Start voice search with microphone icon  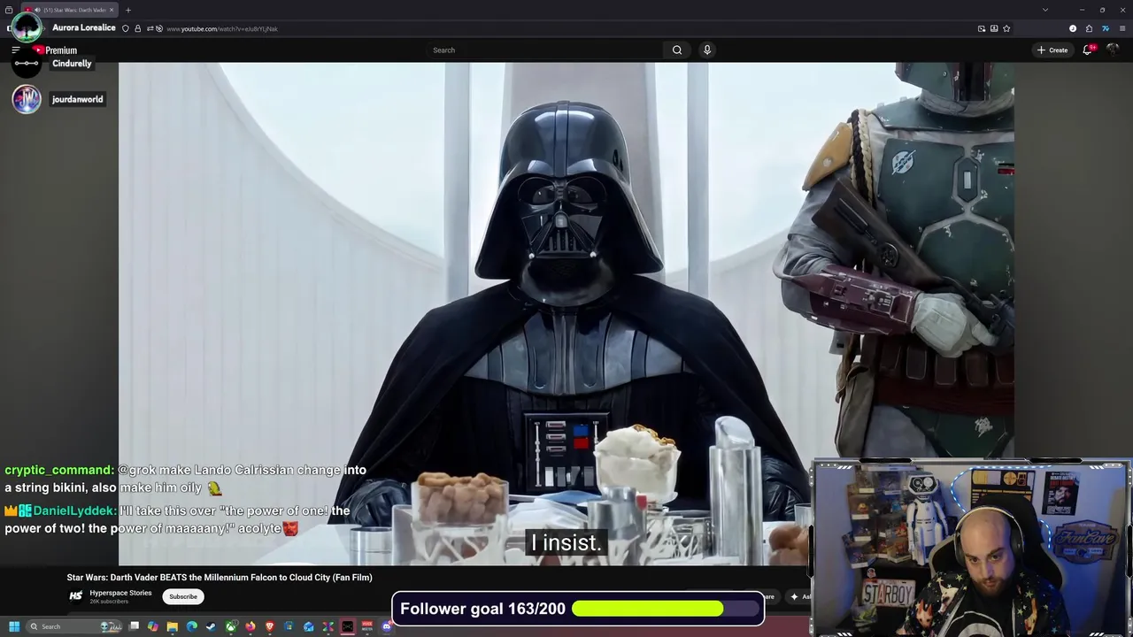pyautogui.click(x=707, y=50)
